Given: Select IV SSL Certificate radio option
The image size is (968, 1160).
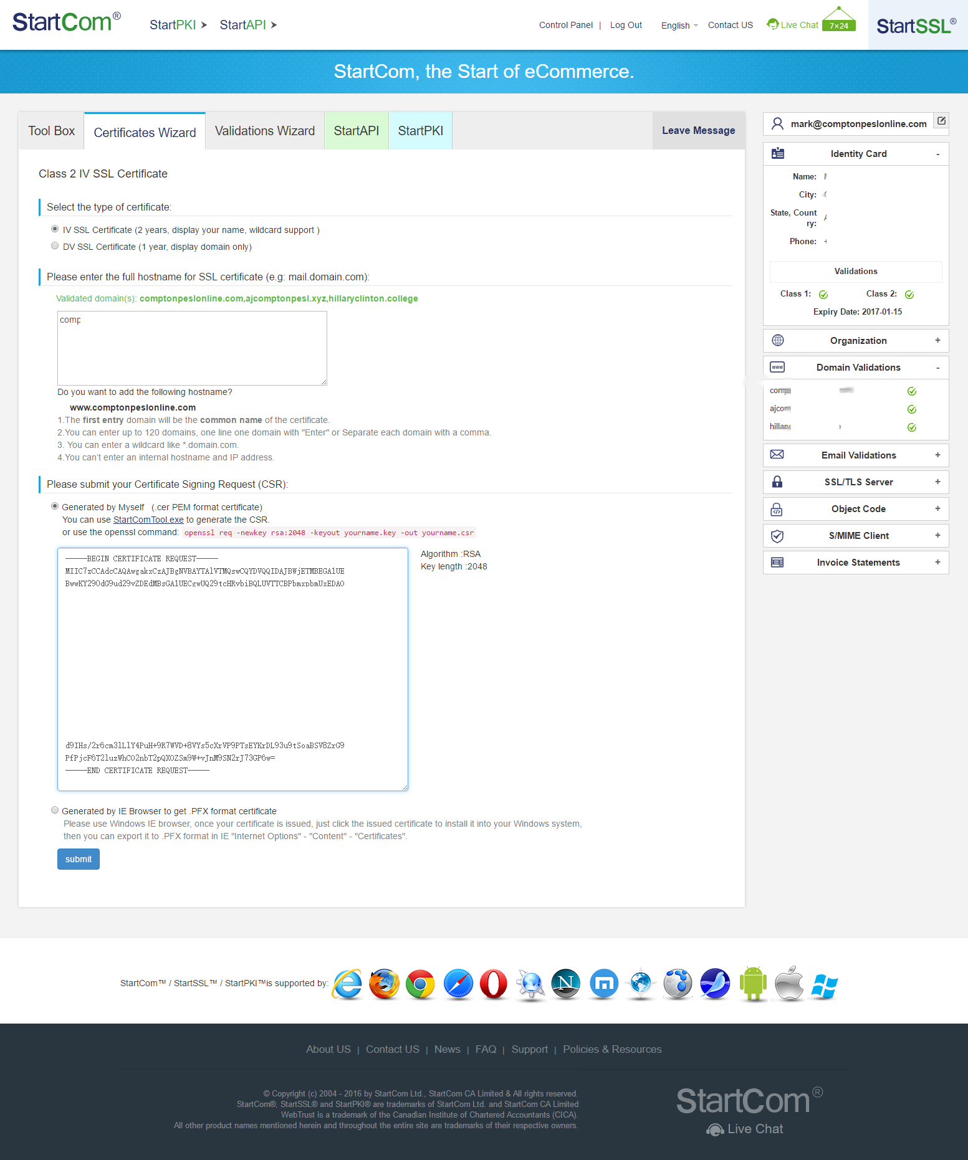Looking at the screenshot, I should tap(55, 229).
